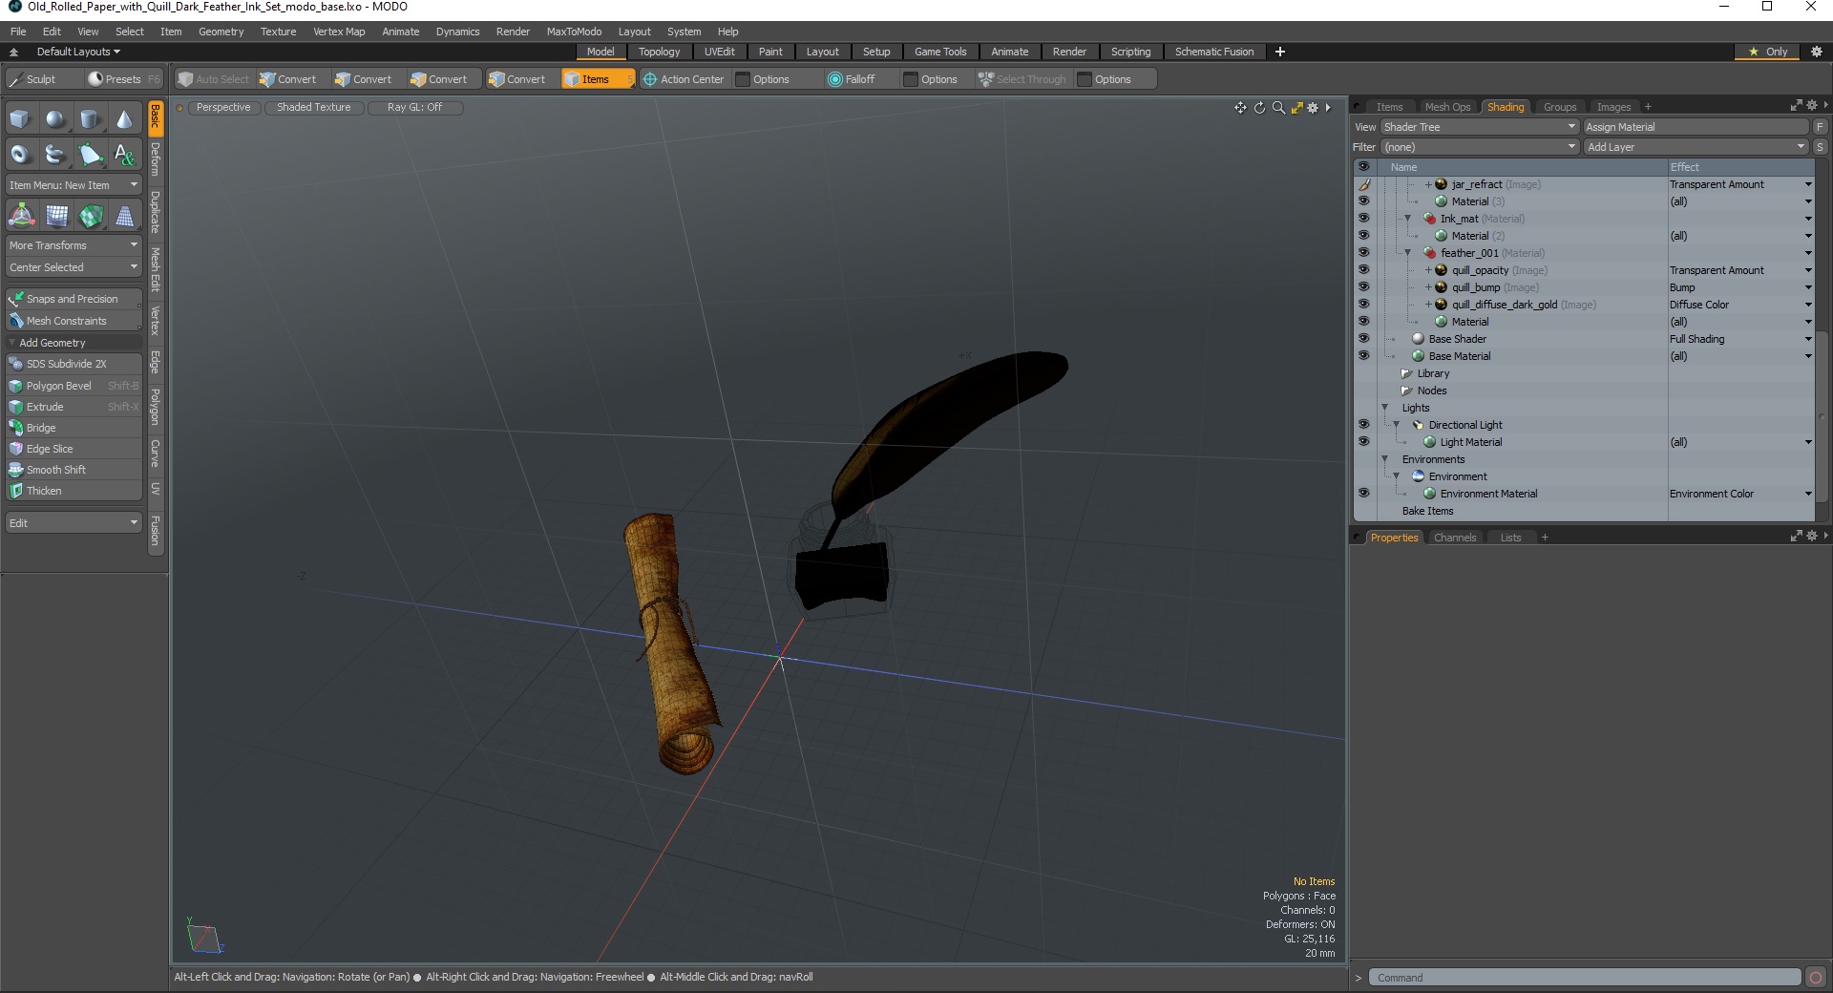Hide quill_diffuse_dark_gold image layer
The height and width of the screenshot is (993, 1833).
(x=1364, y=305)
